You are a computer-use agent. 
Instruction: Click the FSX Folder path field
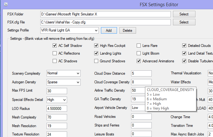coord(105,14)
